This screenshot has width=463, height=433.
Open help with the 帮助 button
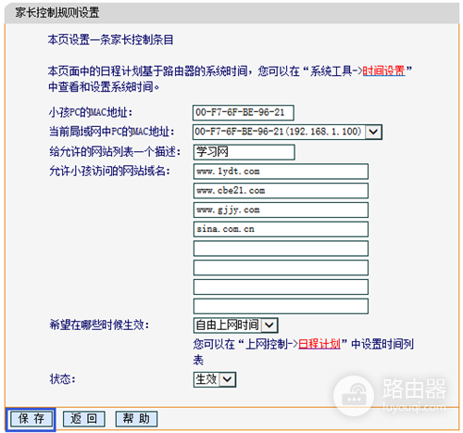pos(136,419)
